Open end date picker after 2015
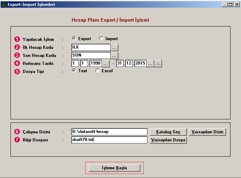This screenshot has height=178, width=241. coord(150,64)
